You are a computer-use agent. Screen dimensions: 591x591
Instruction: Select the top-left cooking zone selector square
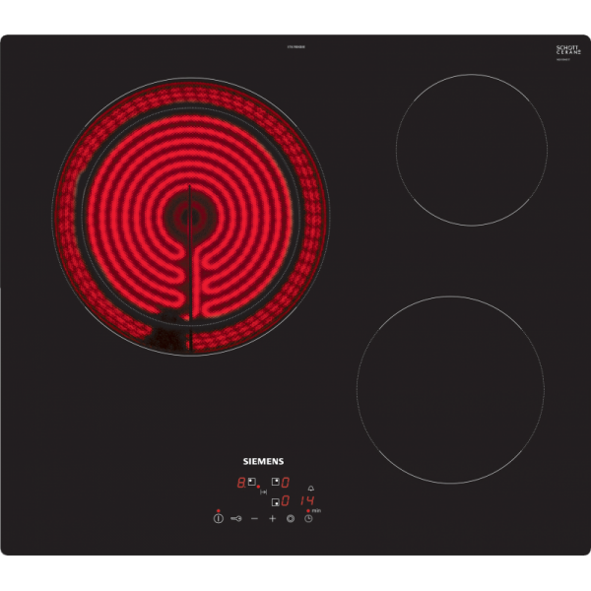pyautogui.click(x=252, y=482)
